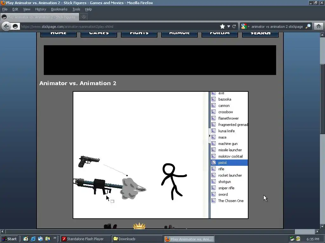Screen dimensions: 325x243
Task: Go to the HUMOR site navigation button
Action: point(179,34)
